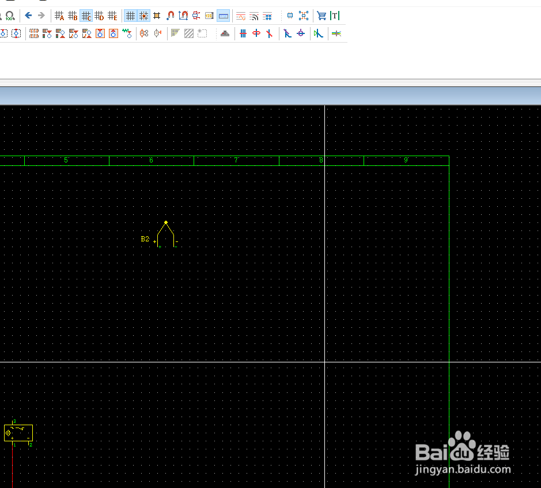This screenshot has height=488, width=541.
Task: Click the blue angle with purple stroke
Action: tap(287, 33)
